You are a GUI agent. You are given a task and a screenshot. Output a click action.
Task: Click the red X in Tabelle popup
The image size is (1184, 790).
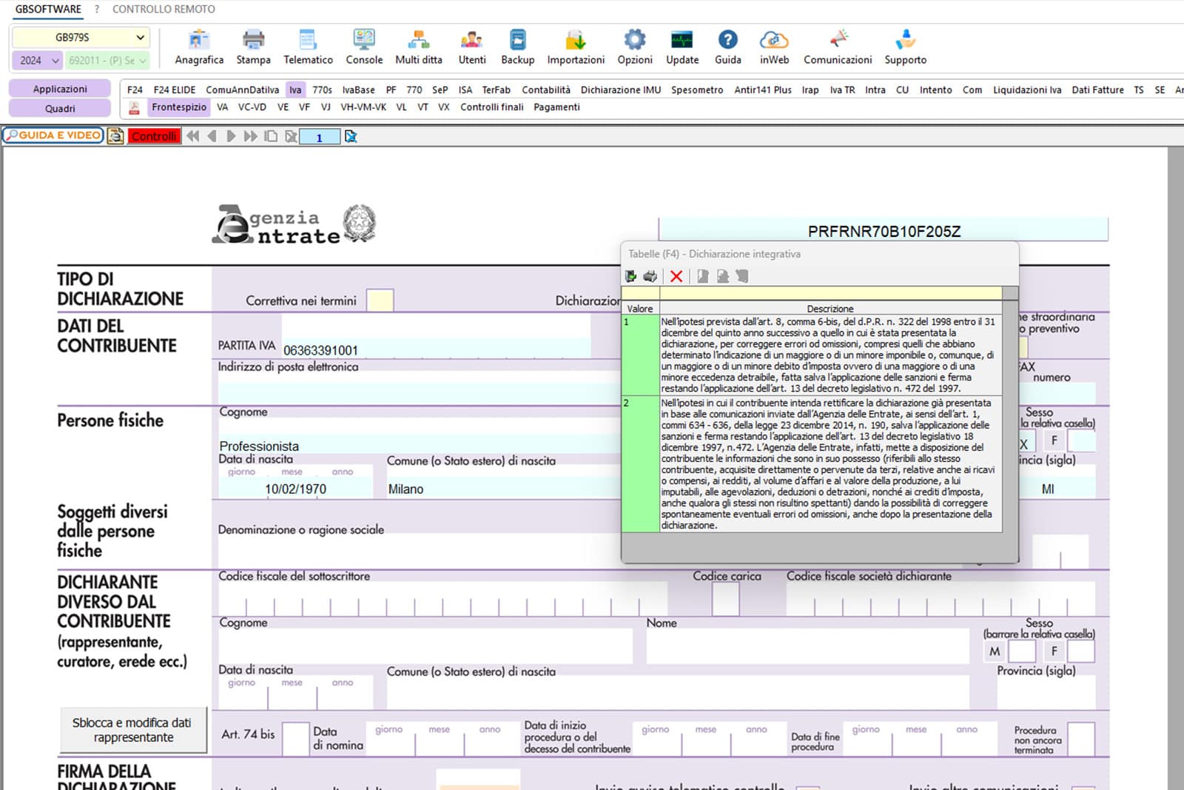[676, 276]
